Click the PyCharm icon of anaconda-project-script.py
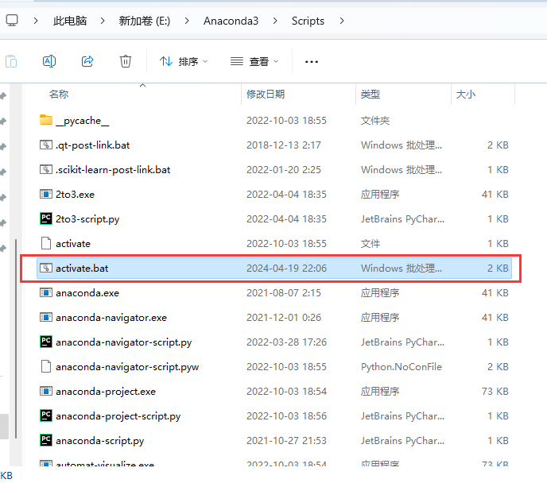 (x=45, y=415)
